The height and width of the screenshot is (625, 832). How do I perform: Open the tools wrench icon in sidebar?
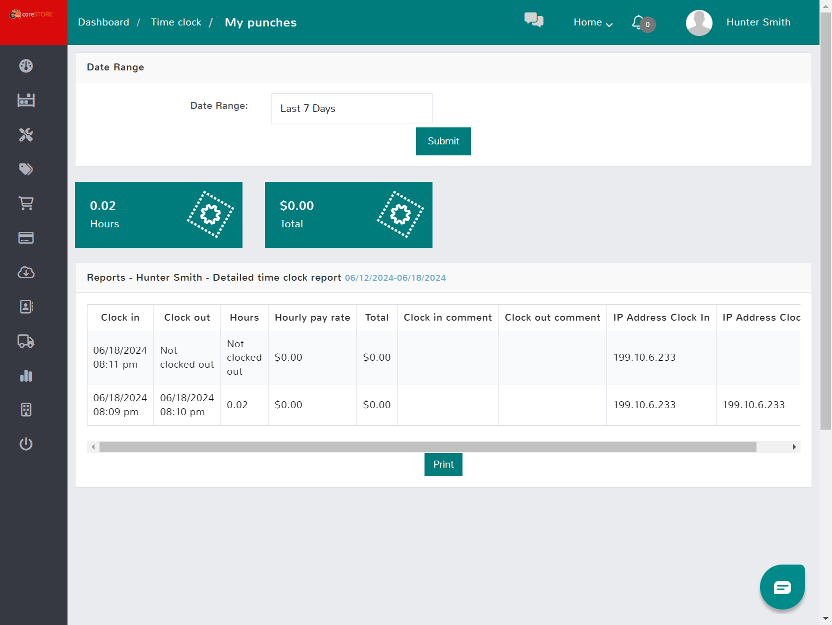[x=26, y=135]
